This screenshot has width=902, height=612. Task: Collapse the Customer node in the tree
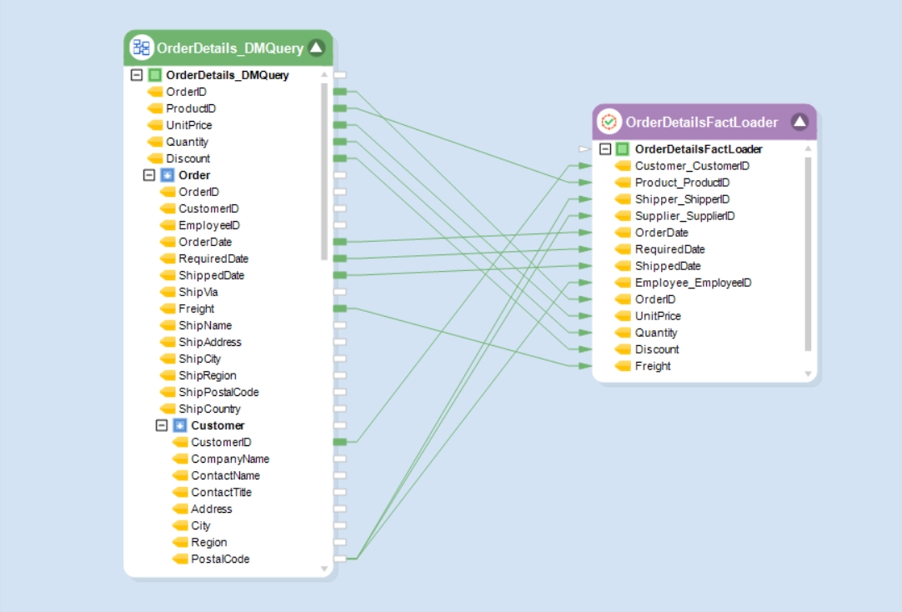(x=162, y=425)
